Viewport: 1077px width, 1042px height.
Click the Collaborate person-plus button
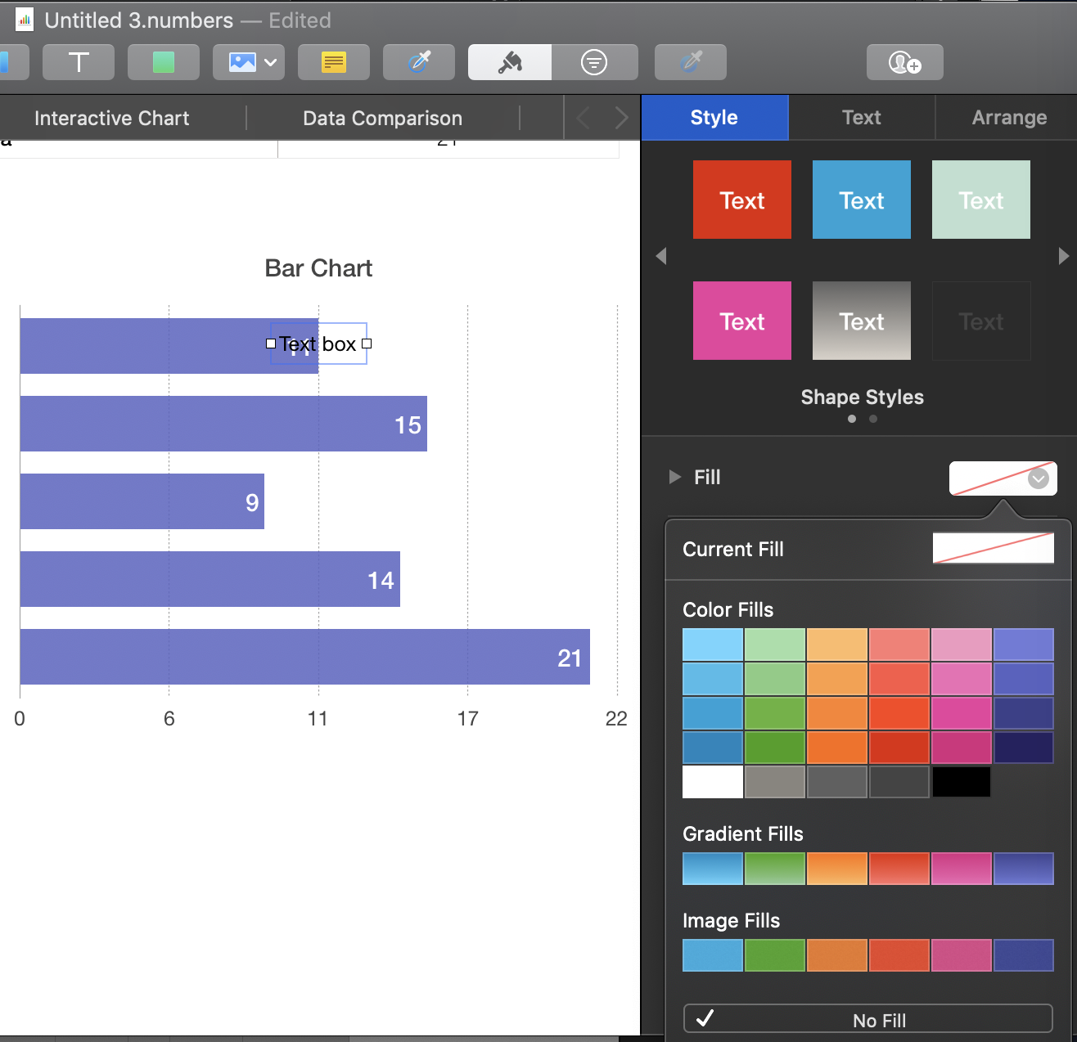pos(905,62)
